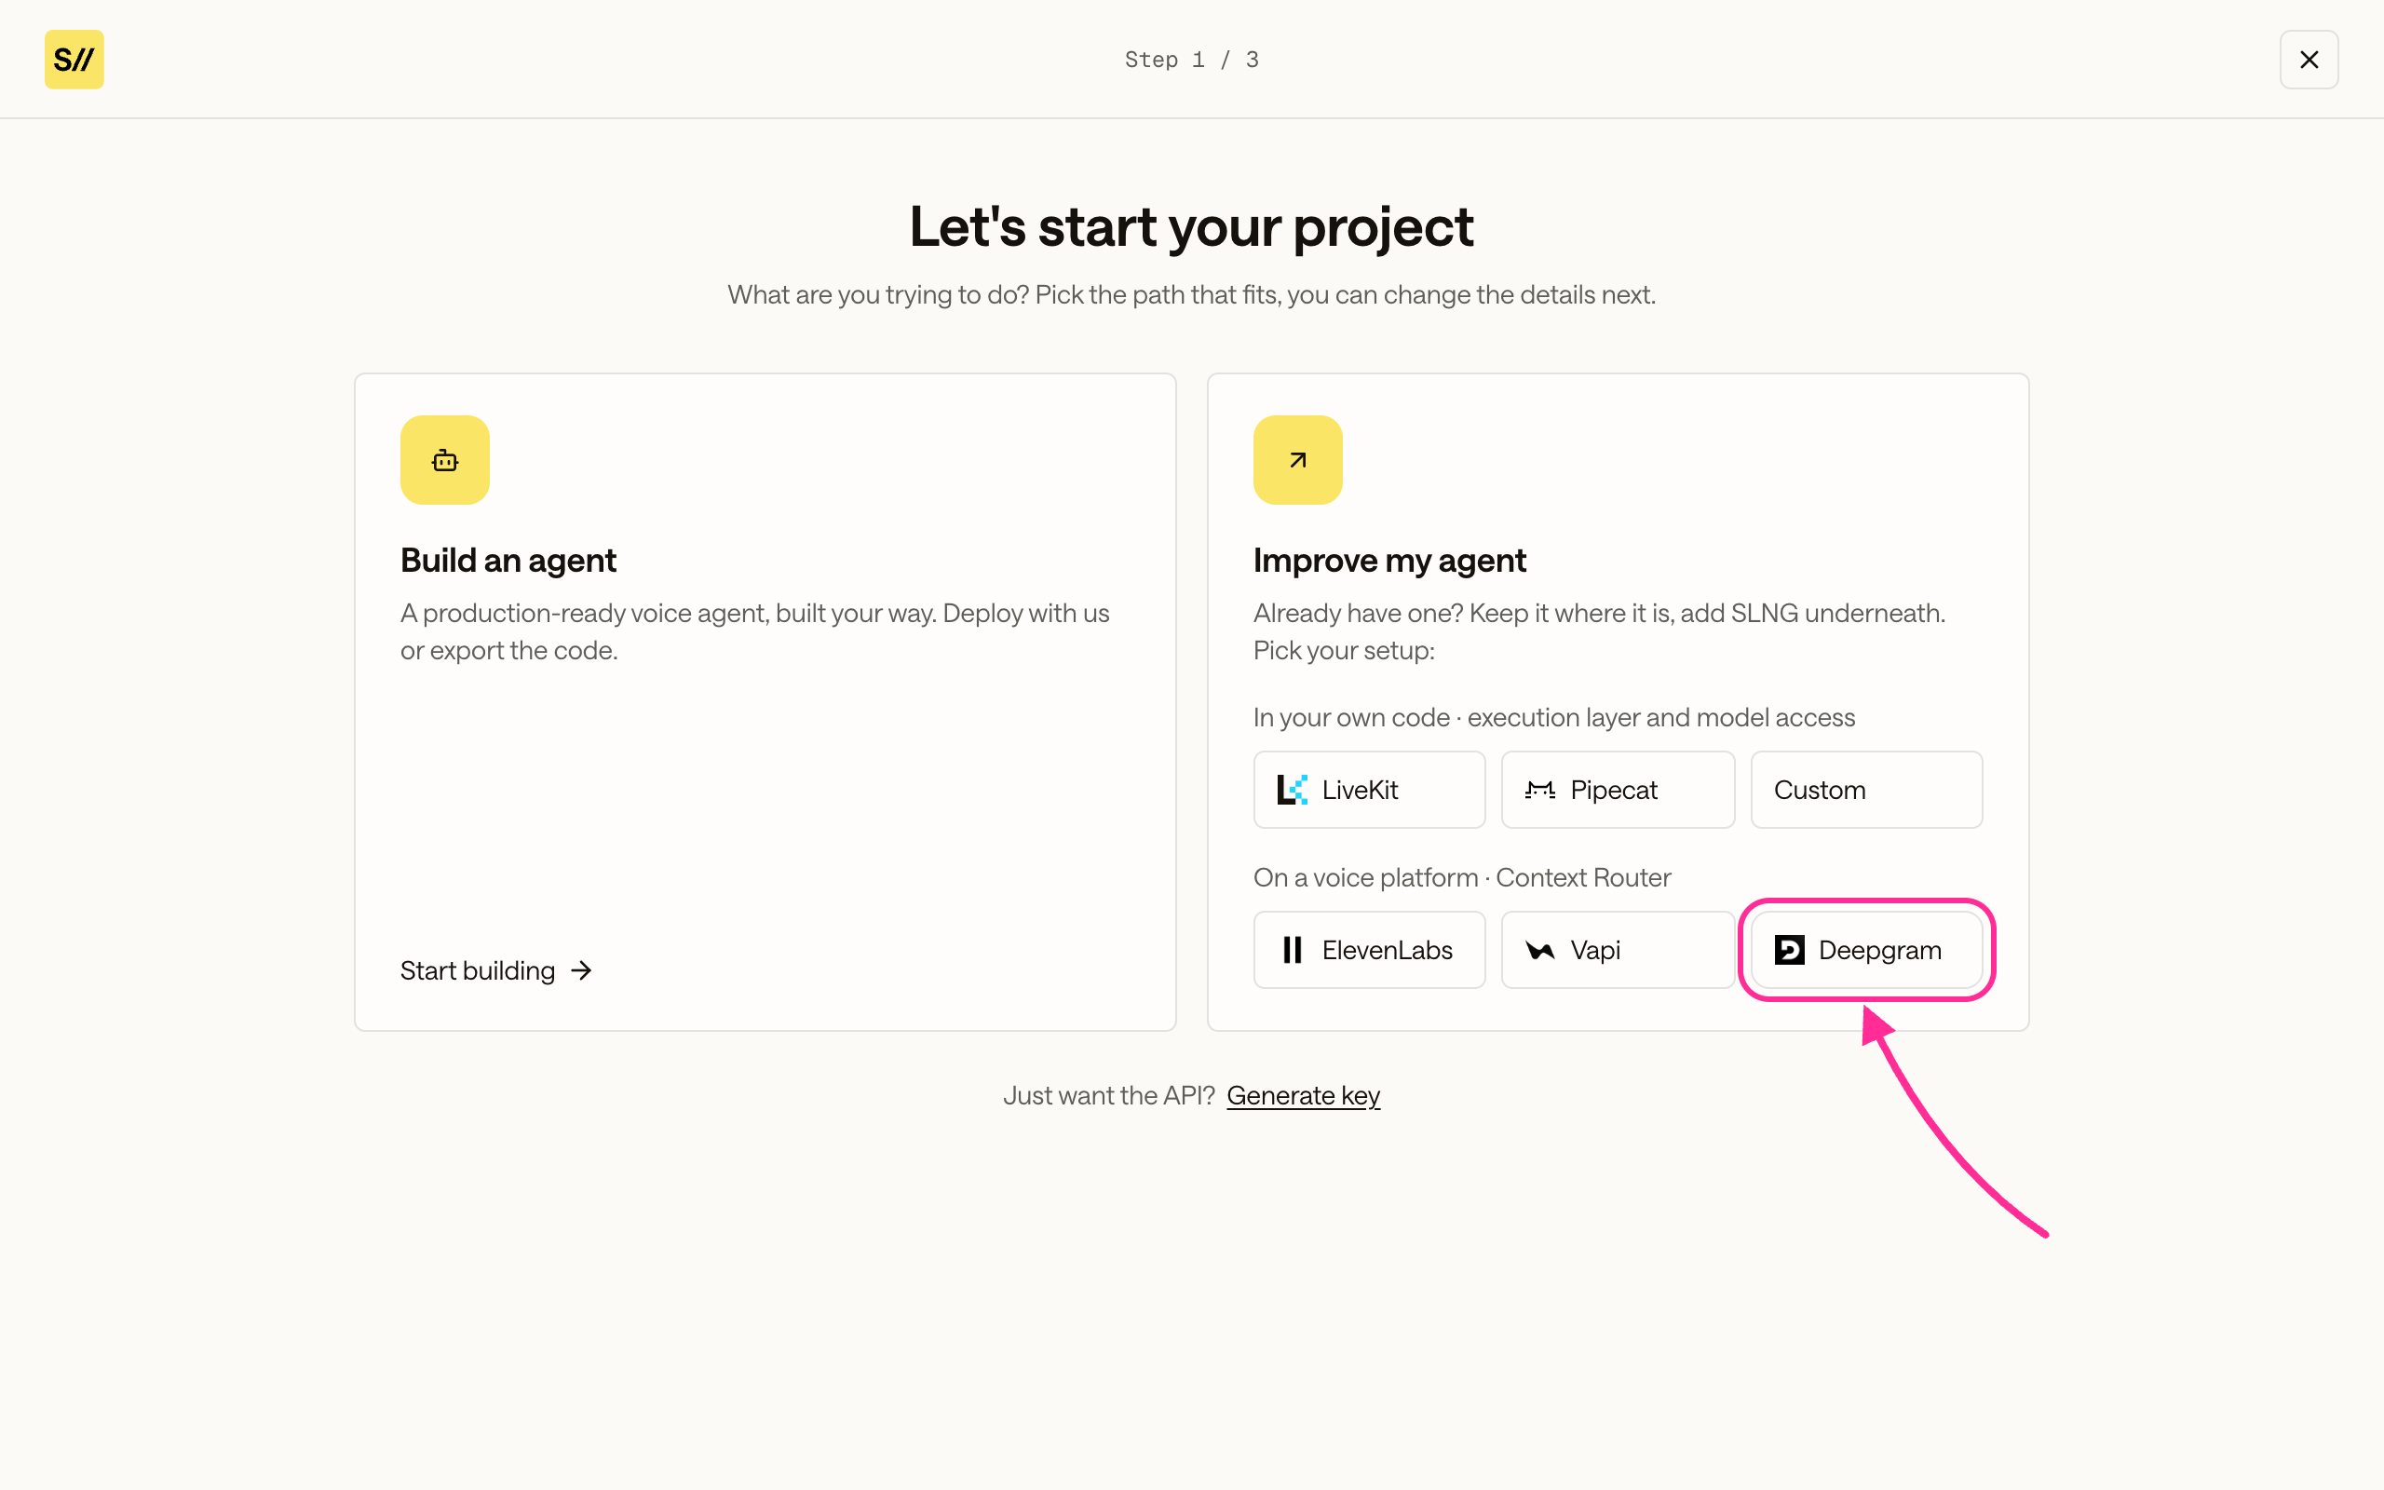
Task: Click the Deepgram logo icon
Action: [1789, 950]
